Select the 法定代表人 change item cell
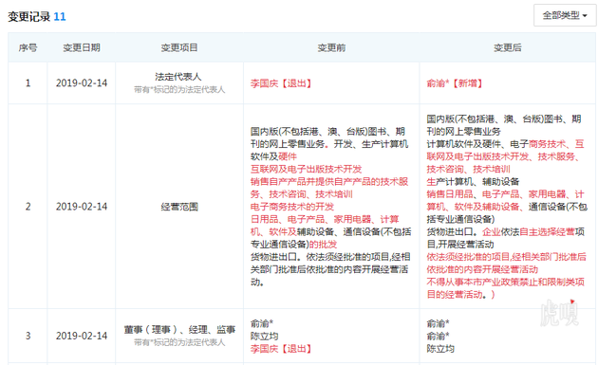The image size is (598, 365). click(179, 82)
